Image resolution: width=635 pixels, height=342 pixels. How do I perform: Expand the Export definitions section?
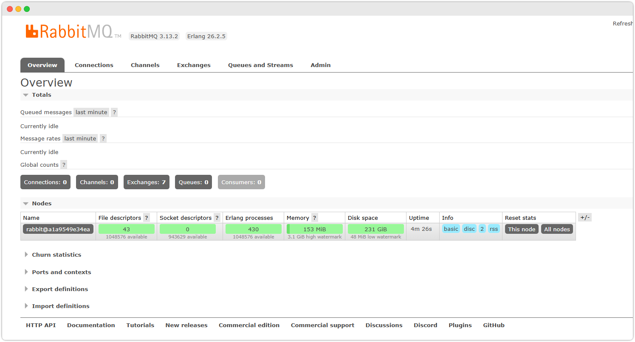(x=56, y=289)
